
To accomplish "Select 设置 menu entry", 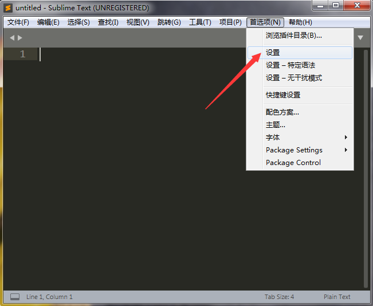I will (300, 53).
